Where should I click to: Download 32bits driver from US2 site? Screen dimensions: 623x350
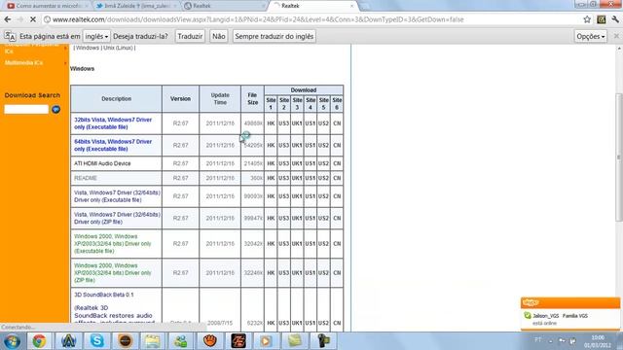(323, 123)
